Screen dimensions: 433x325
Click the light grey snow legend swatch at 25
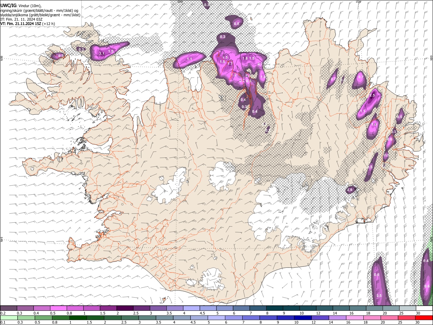pyautogui.click(x=408, y=308)
